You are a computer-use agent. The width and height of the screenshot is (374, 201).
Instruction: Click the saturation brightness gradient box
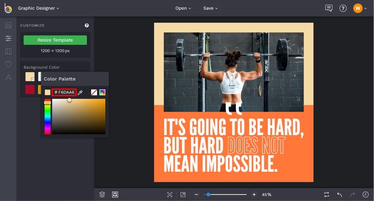[79, 117]
